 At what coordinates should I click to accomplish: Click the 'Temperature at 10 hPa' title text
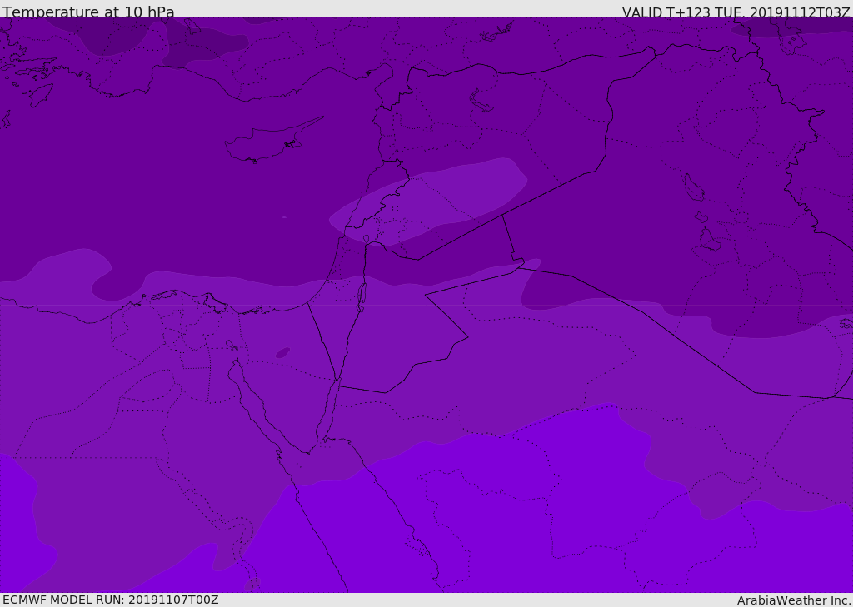pos(88,12)
